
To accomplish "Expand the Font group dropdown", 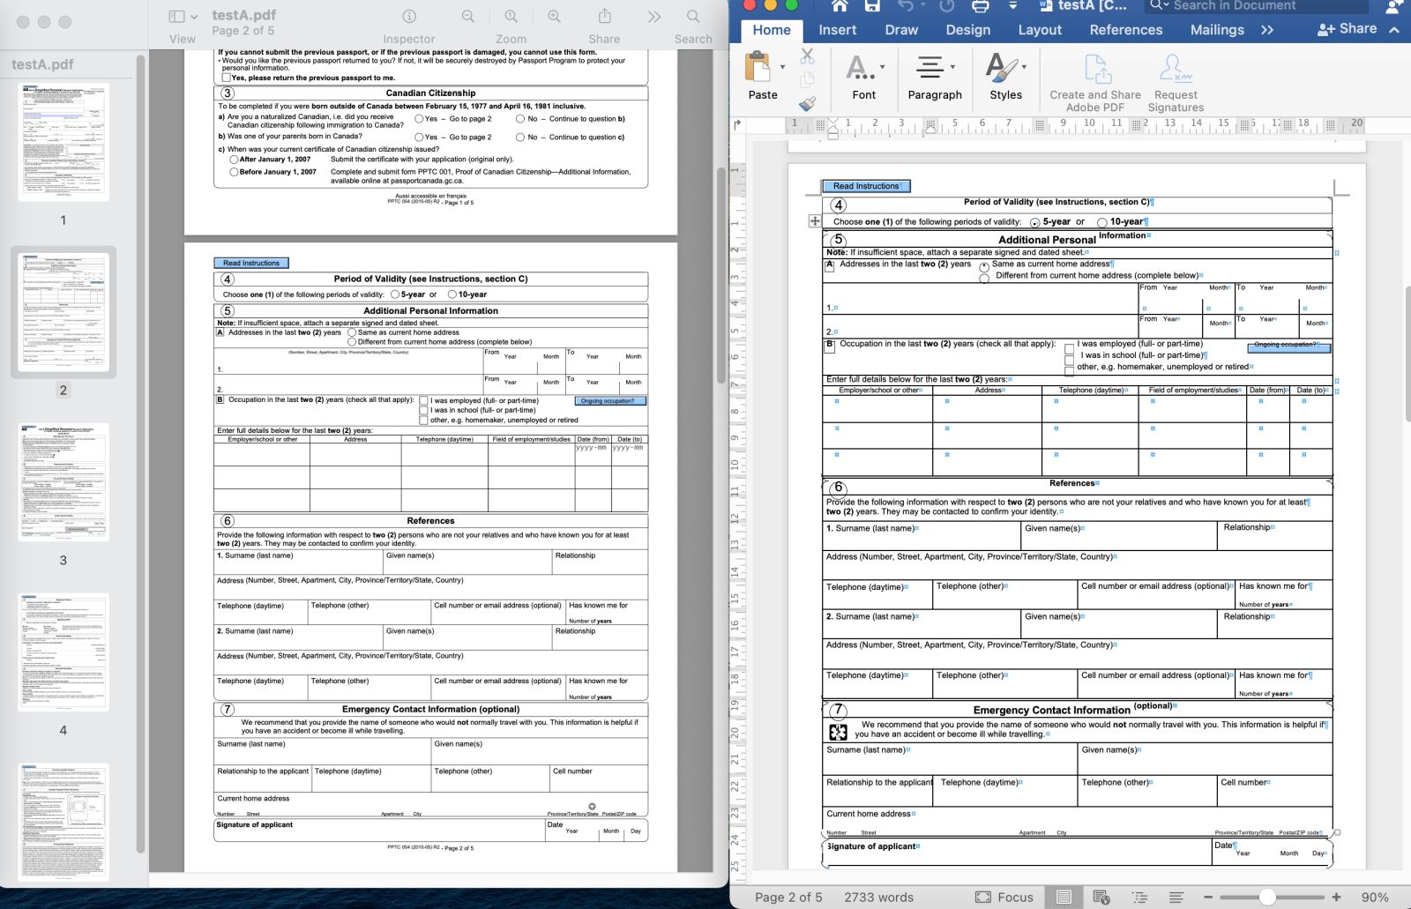I will tap(882, 67).
